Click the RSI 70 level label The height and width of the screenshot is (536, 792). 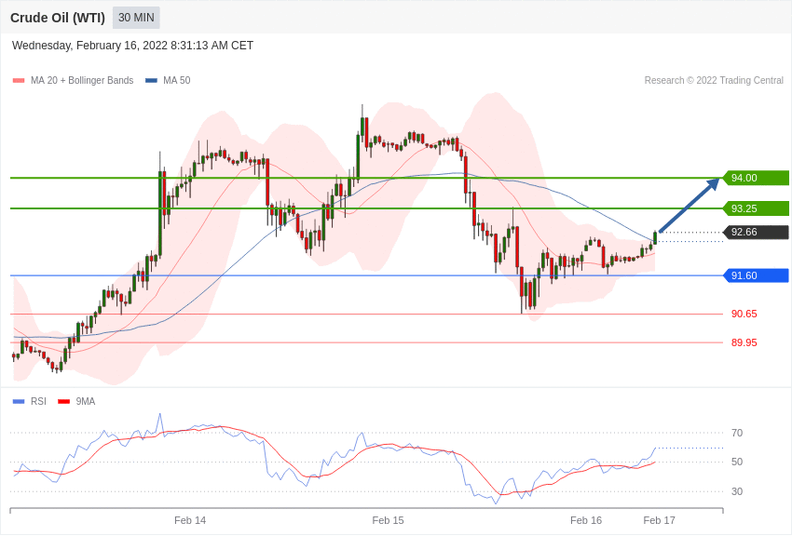737,433
